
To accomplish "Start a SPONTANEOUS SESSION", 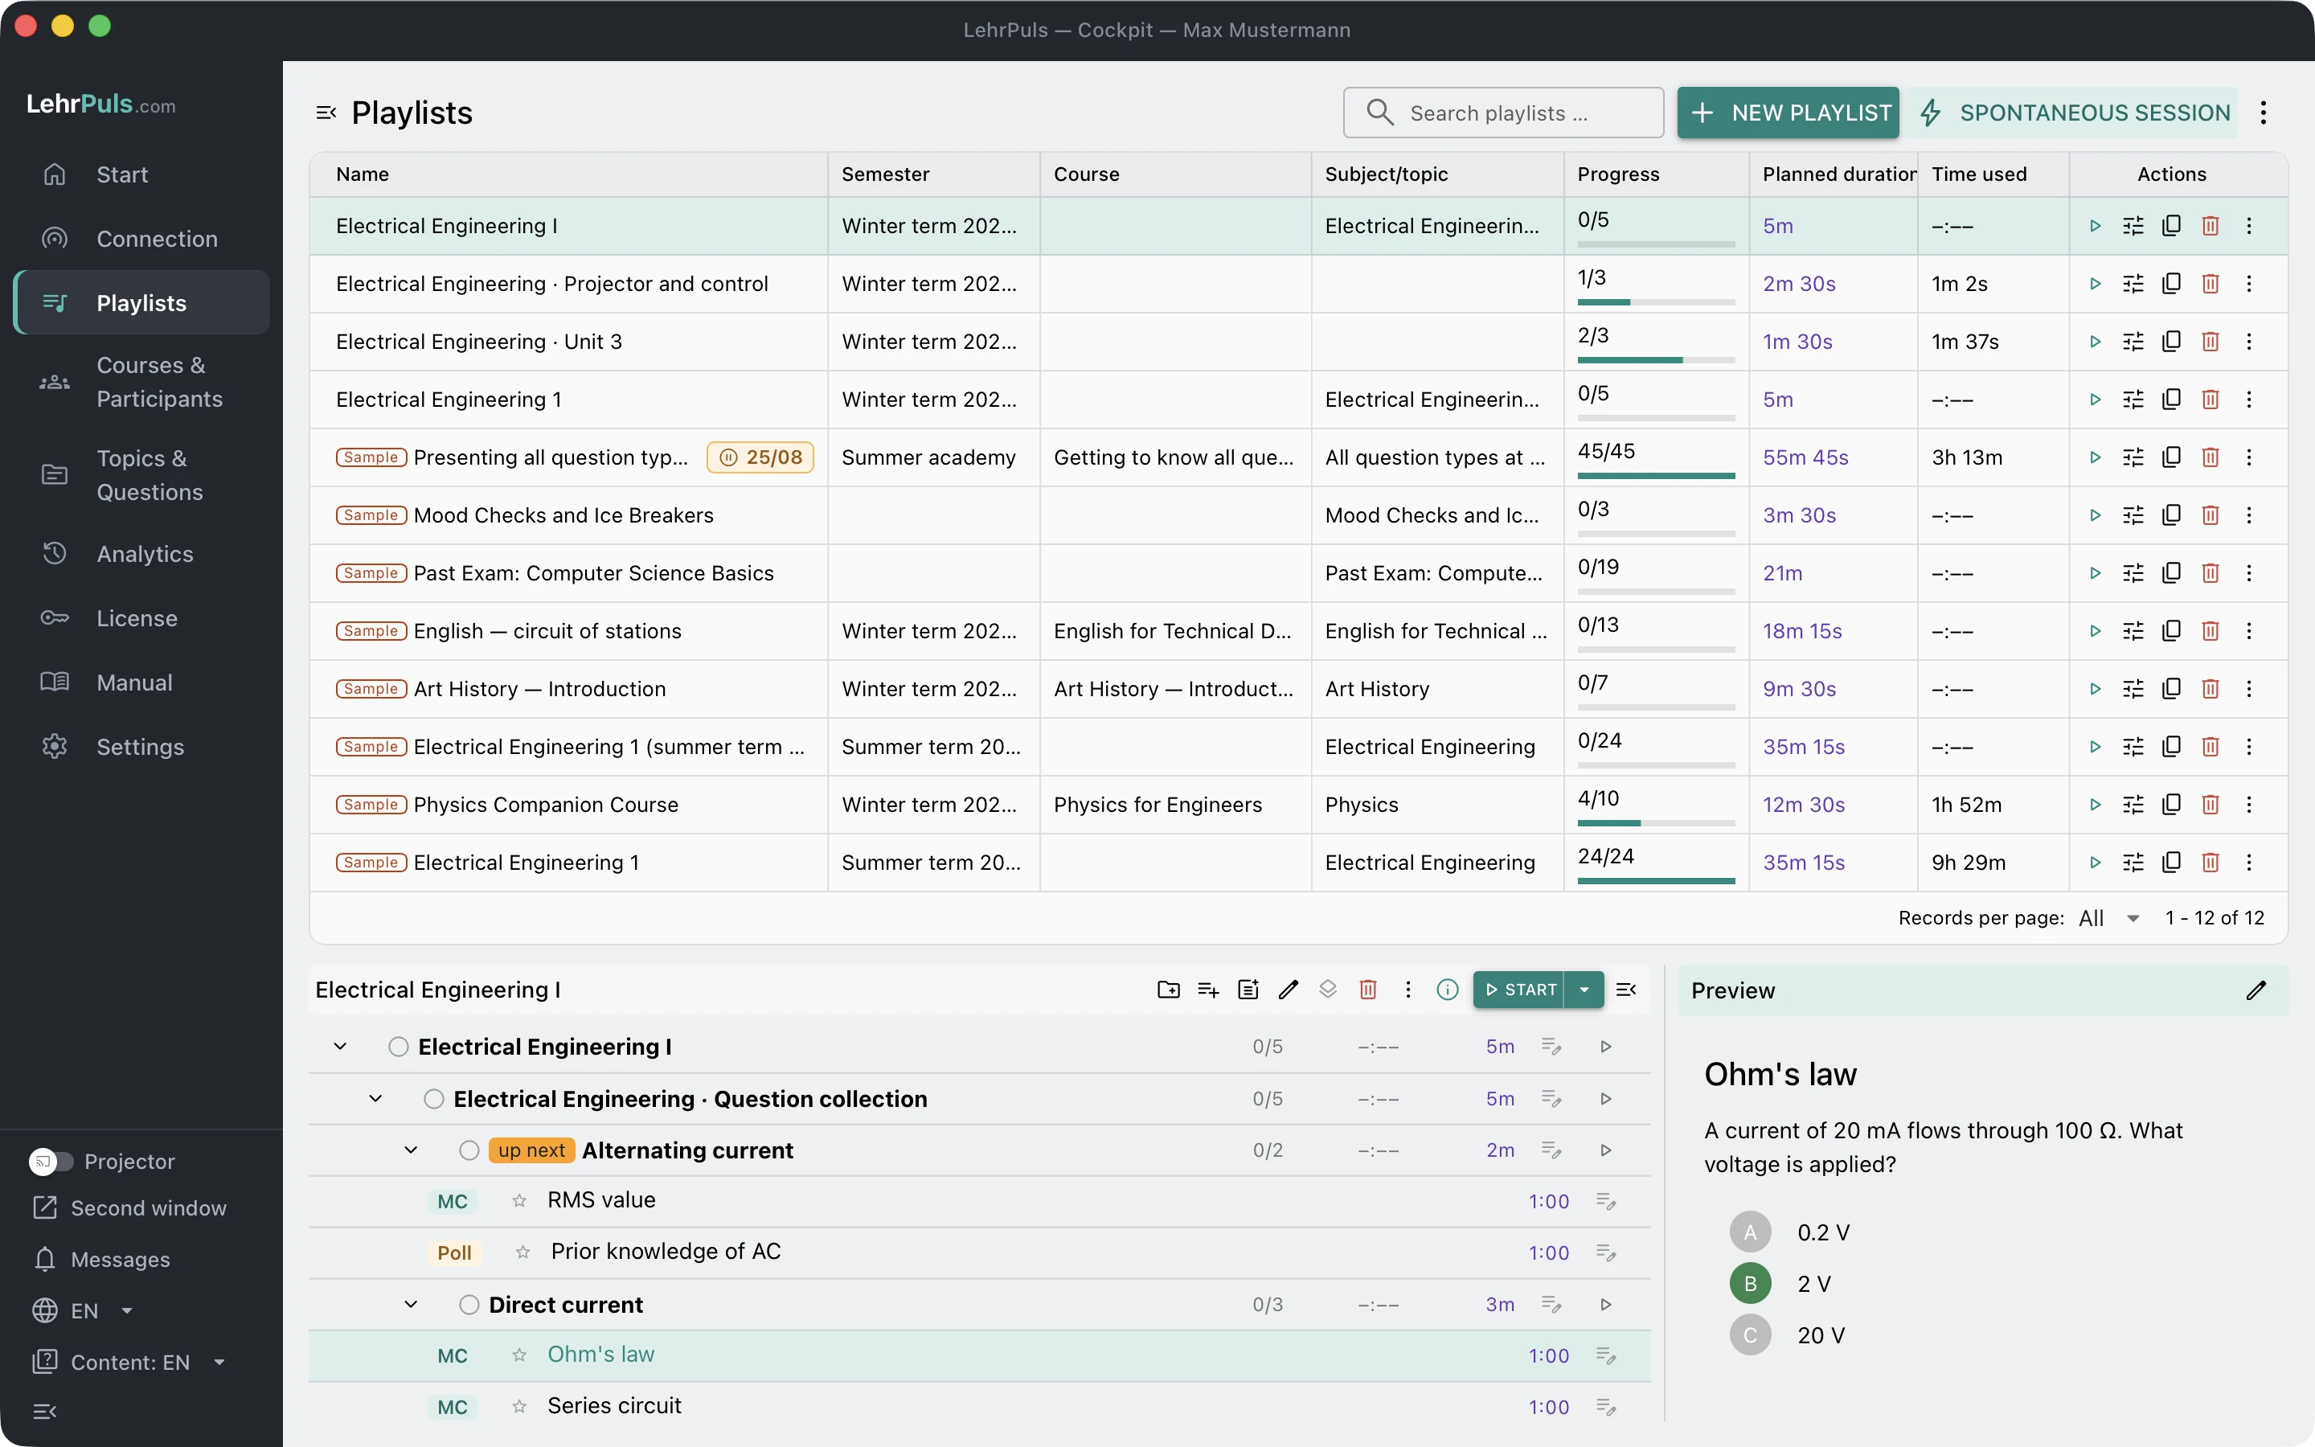I will 2074,113.
